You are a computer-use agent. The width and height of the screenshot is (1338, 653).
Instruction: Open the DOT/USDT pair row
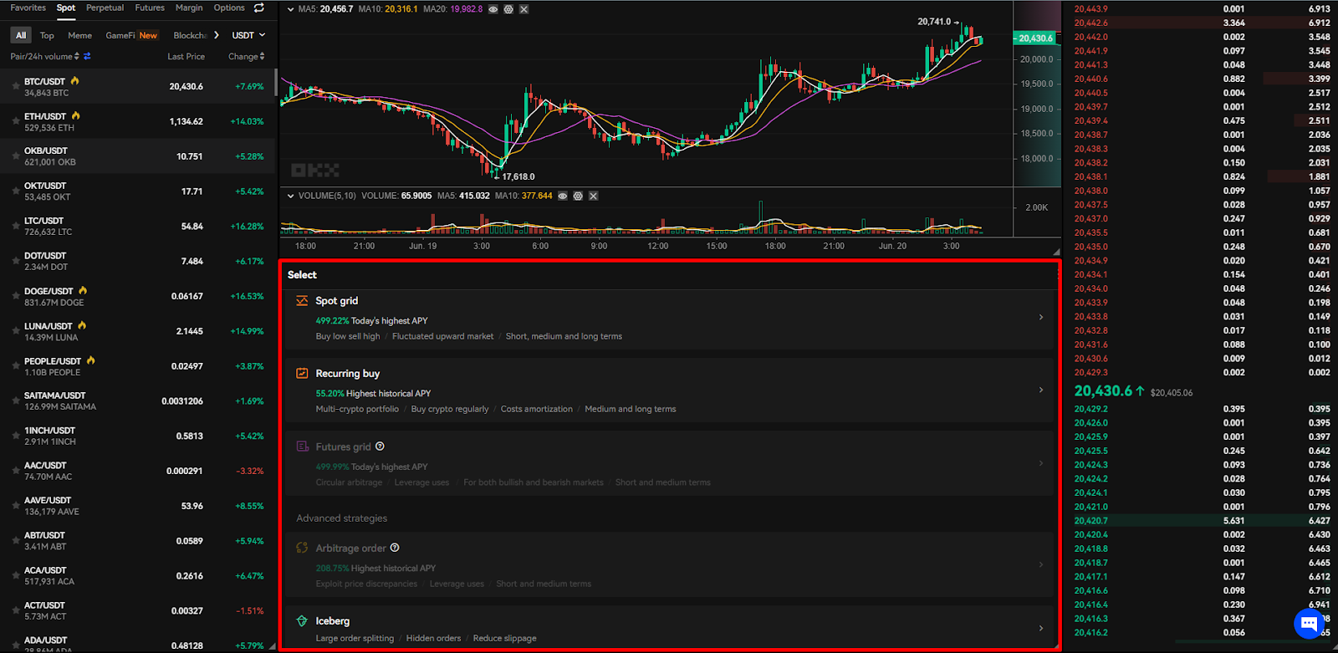(x=138, y=262)
